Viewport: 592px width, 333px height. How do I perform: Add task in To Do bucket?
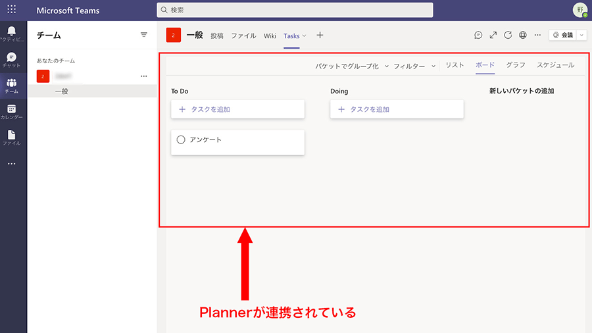point(238,109)
